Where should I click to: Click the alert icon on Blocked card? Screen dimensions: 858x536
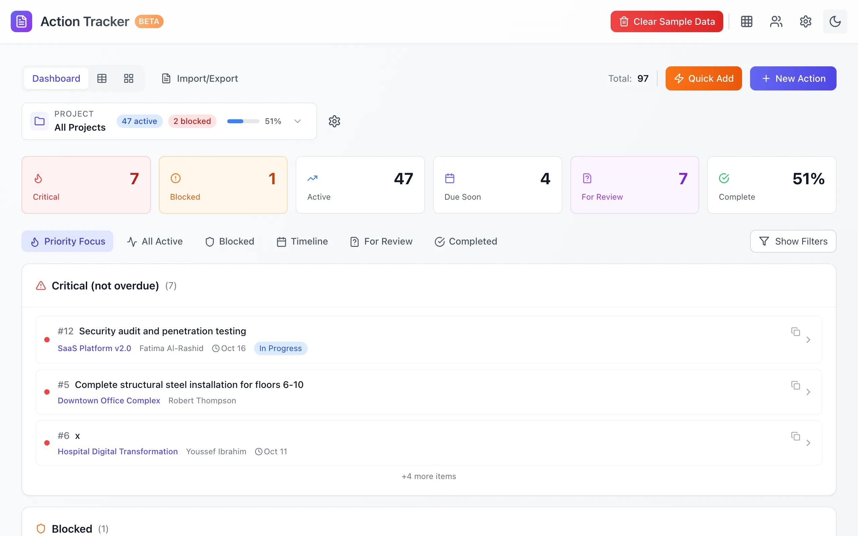click(176, 178)
